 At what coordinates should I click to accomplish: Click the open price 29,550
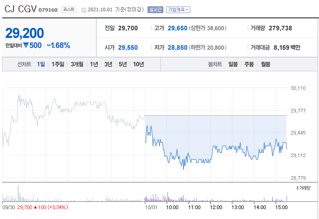click(x=128, y=47)
